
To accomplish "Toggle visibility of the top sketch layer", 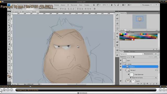I will pos(121,60).
